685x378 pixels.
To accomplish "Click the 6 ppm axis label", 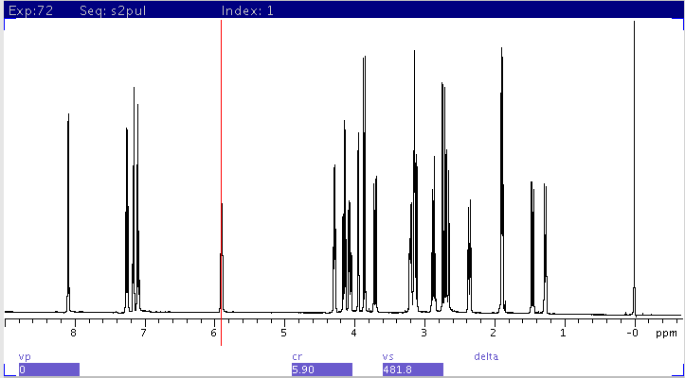I will [x=213, y=334].
